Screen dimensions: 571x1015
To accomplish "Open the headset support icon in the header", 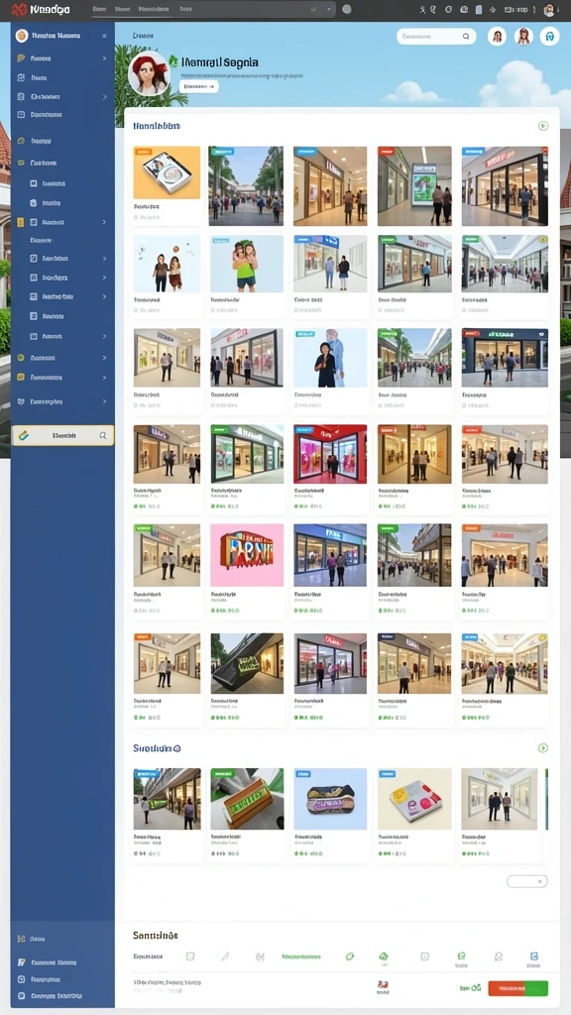I will 549,37.
